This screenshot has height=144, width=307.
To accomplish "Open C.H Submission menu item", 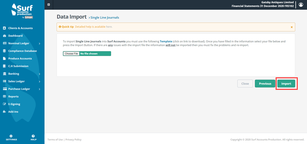I will 18,66.
